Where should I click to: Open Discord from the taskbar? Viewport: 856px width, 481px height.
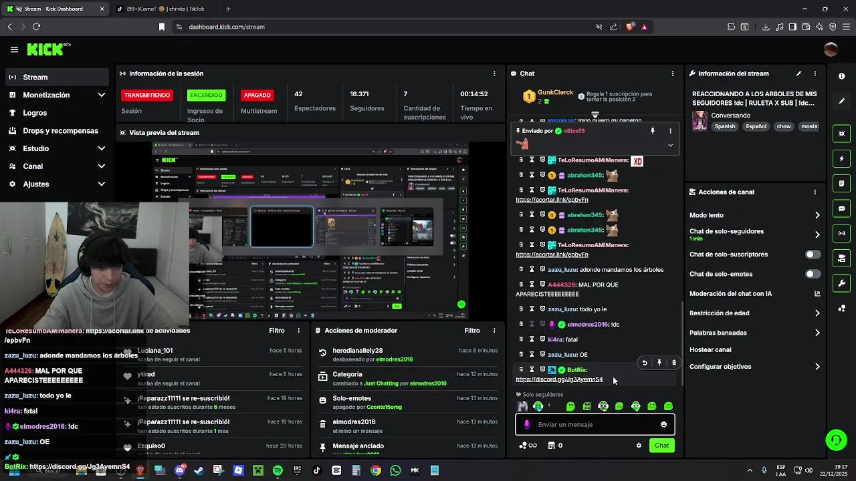179,470
